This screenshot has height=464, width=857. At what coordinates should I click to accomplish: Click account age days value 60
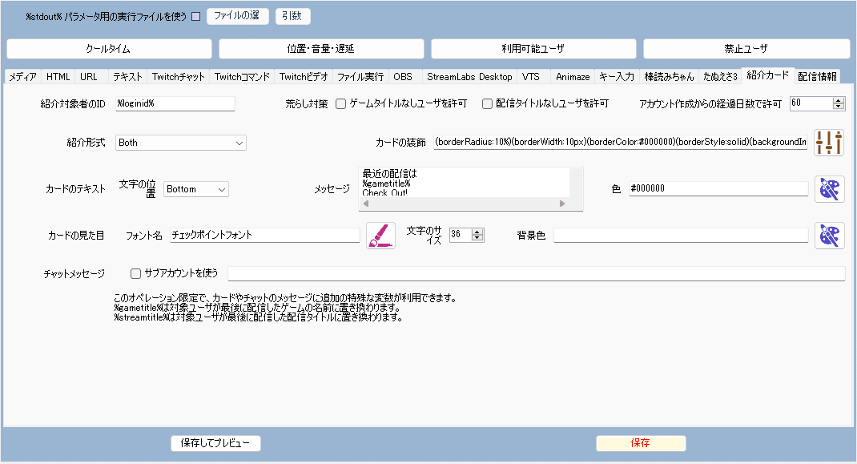(x=811, y=103)
